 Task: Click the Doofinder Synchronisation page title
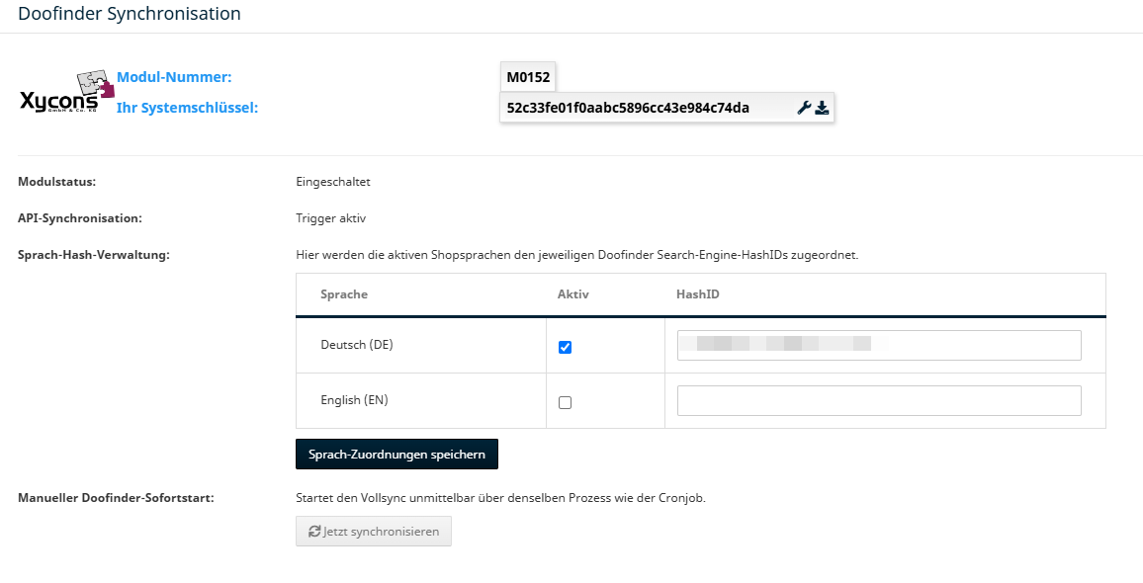(x=129, y=13)
